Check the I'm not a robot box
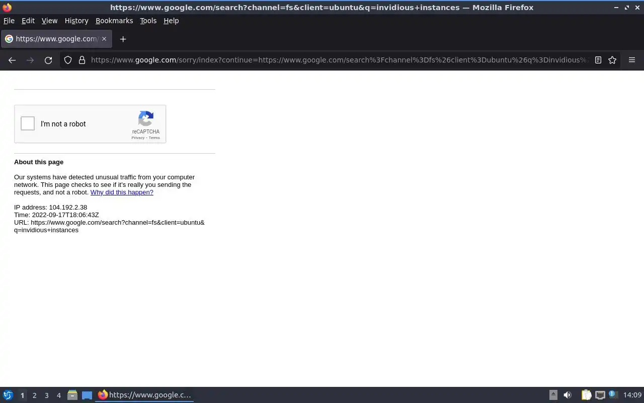The width and height of the screenshot is (644, 403). [28, 123]
